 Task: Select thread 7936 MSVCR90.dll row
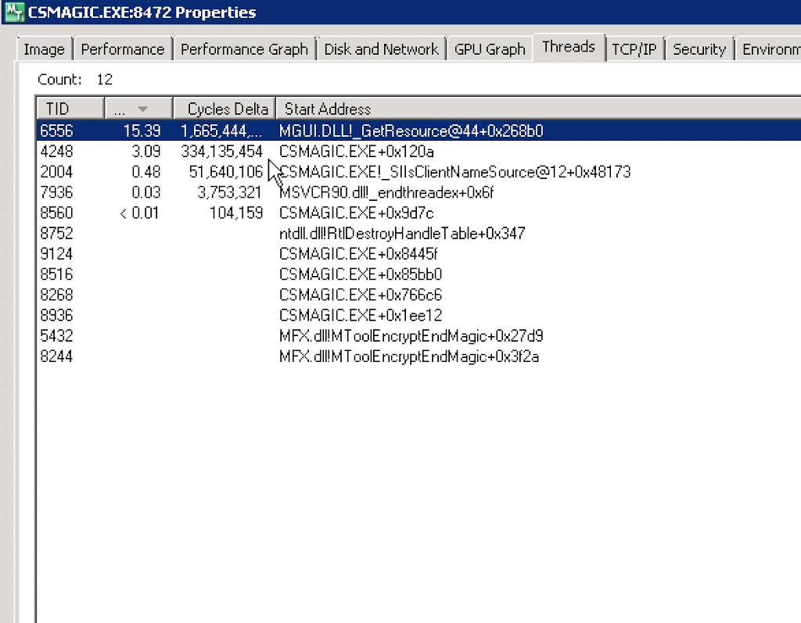point(386,192)
